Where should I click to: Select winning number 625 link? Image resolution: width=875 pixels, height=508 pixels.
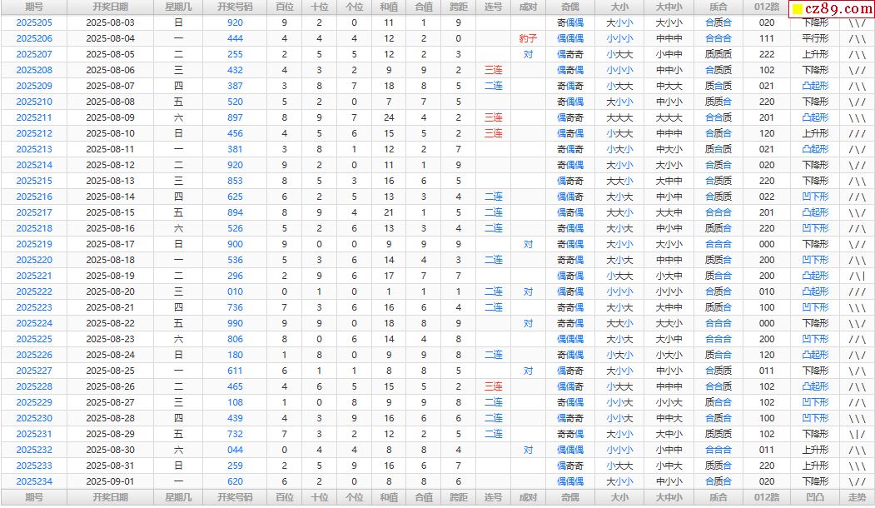click(235, 197)
